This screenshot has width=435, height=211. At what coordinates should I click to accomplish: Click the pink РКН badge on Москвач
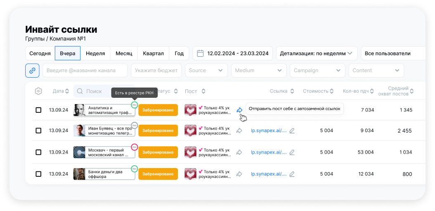[x=134, y=147]
